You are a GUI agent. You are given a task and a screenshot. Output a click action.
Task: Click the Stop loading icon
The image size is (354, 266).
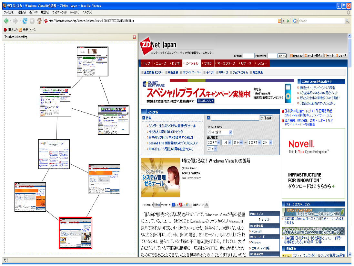32,21
